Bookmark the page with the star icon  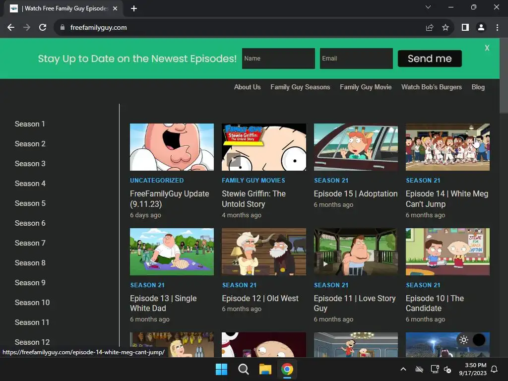(x=445, y=28)
